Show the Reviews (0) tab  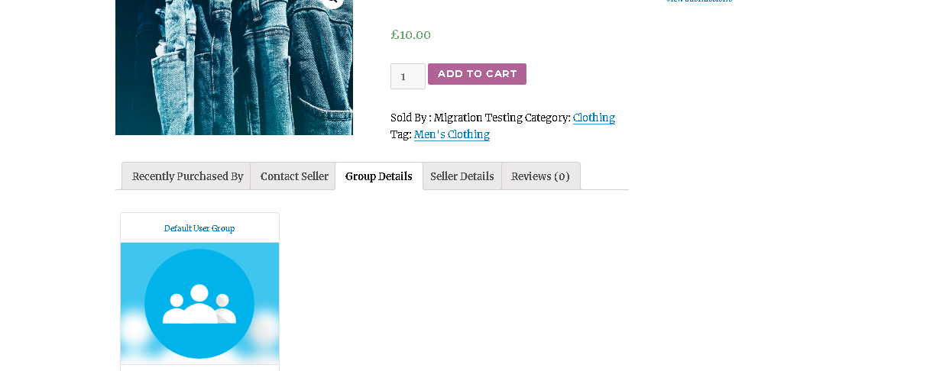(540, 176)
